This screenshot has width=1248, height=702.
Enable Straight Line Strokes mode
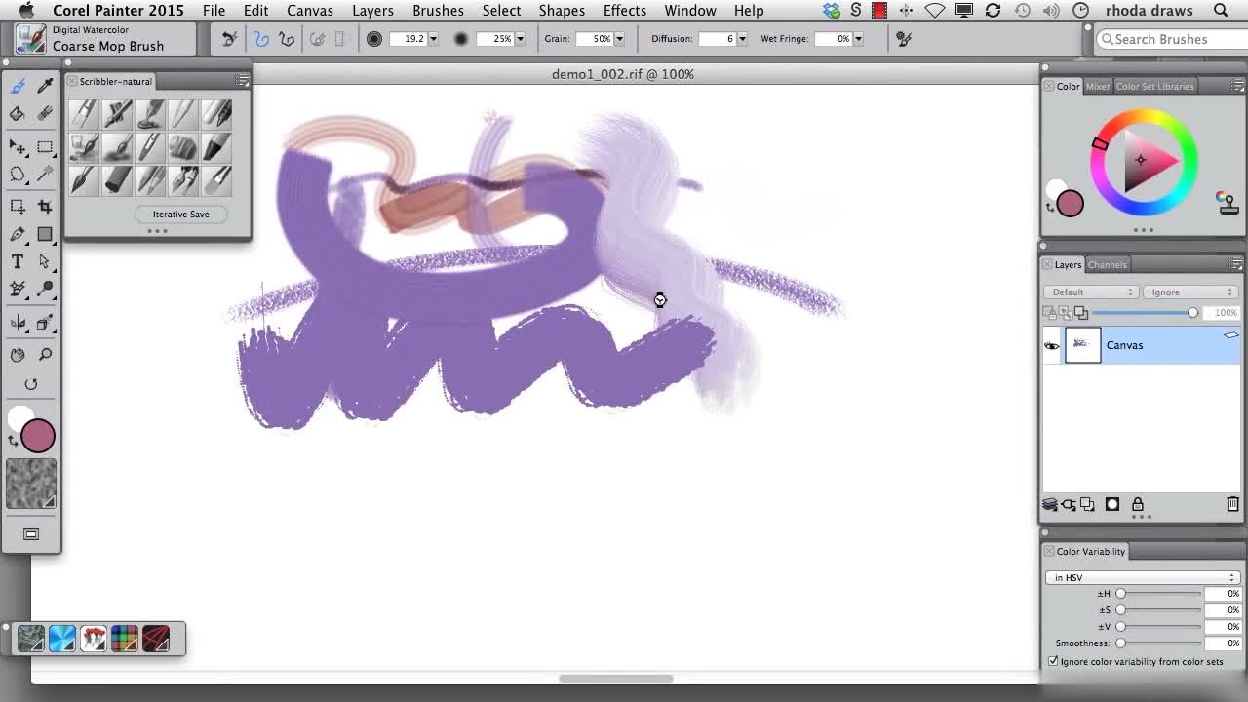pyautogui.click(x=287, y=39)
